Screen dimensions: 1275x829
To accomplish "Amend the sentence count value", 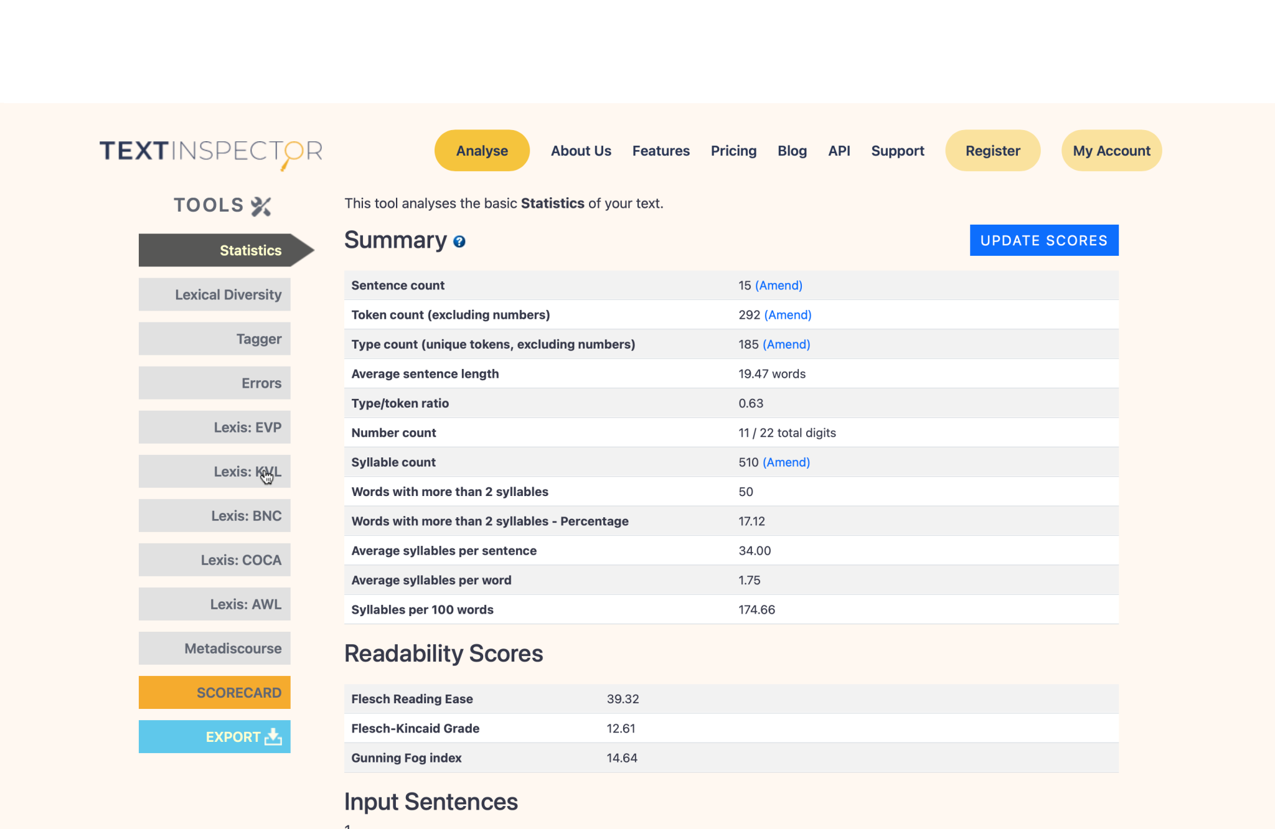I will pyautogui.click(x=778, y=286).
